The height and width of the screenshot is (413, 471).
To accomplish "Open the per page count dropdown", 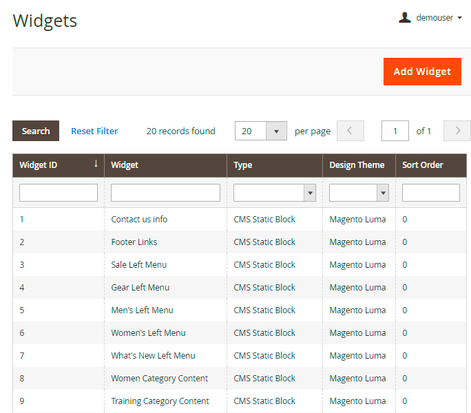I will point(276,131).
